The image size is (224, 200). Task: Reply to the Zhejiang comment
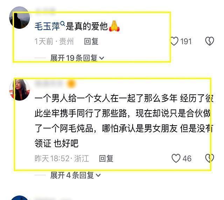[x=106, y=159]
